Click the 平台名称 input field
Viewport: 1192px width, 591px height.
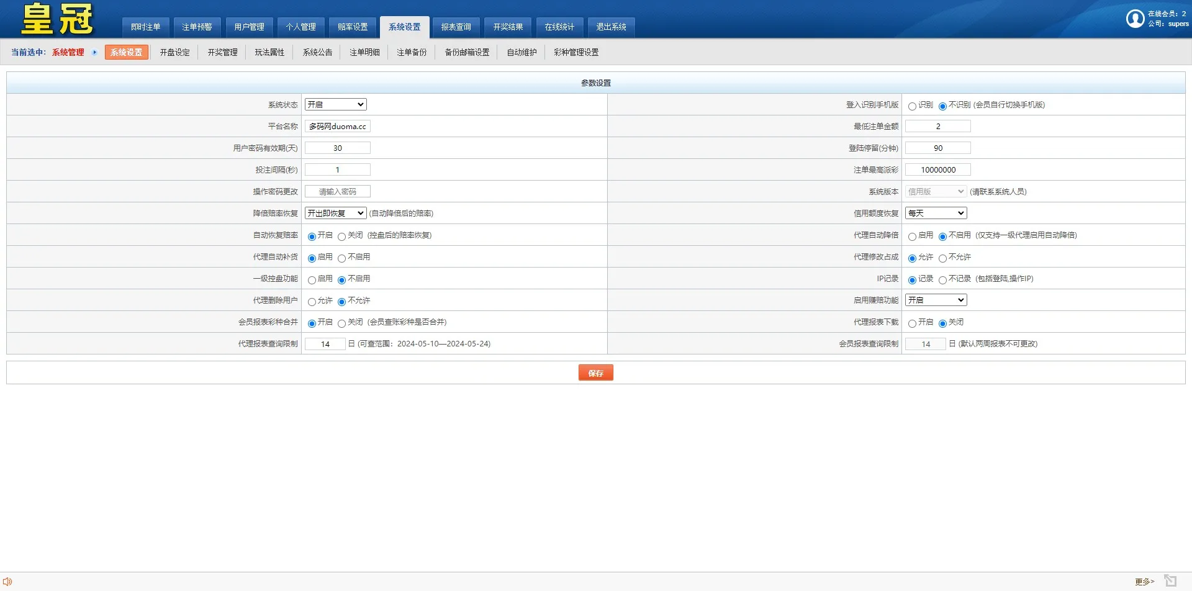point(337,125)
